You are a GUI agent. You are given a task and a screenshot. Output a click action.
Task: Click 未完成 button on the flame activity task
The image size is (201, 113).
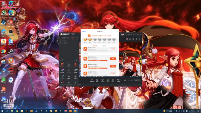(113, 49)
